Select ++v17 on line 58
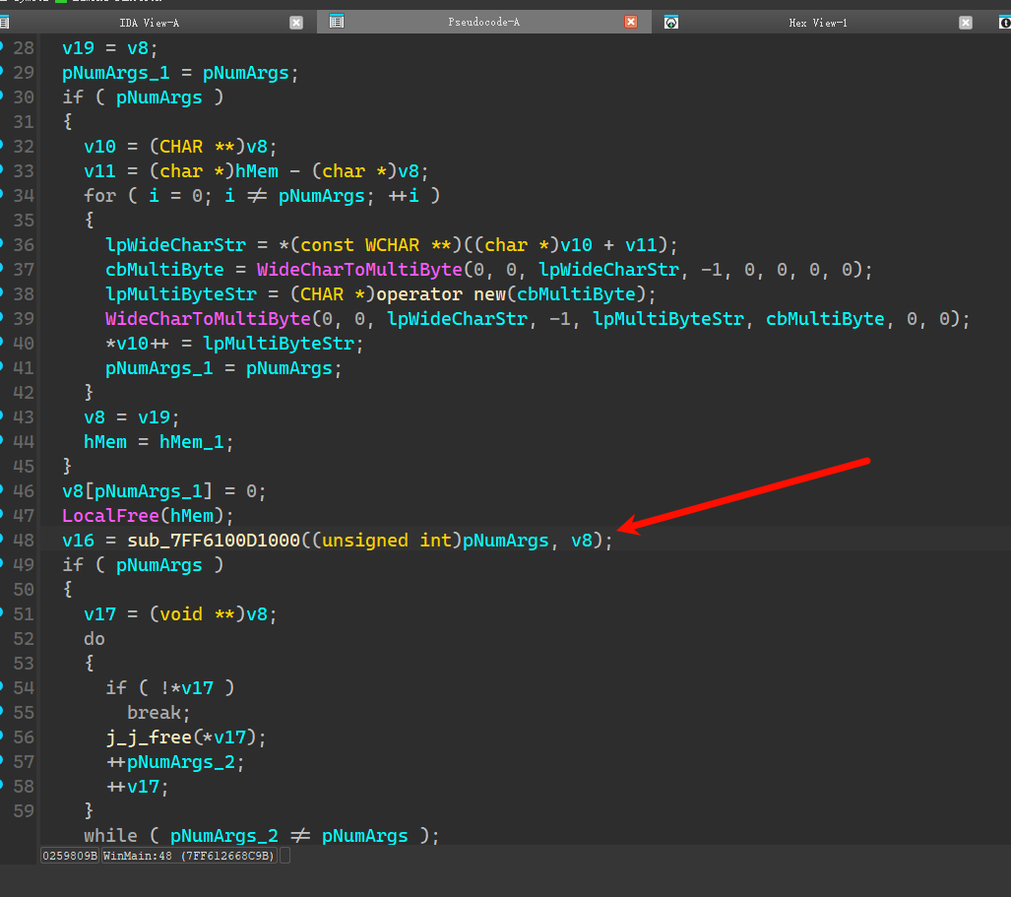 click(138, 787)
